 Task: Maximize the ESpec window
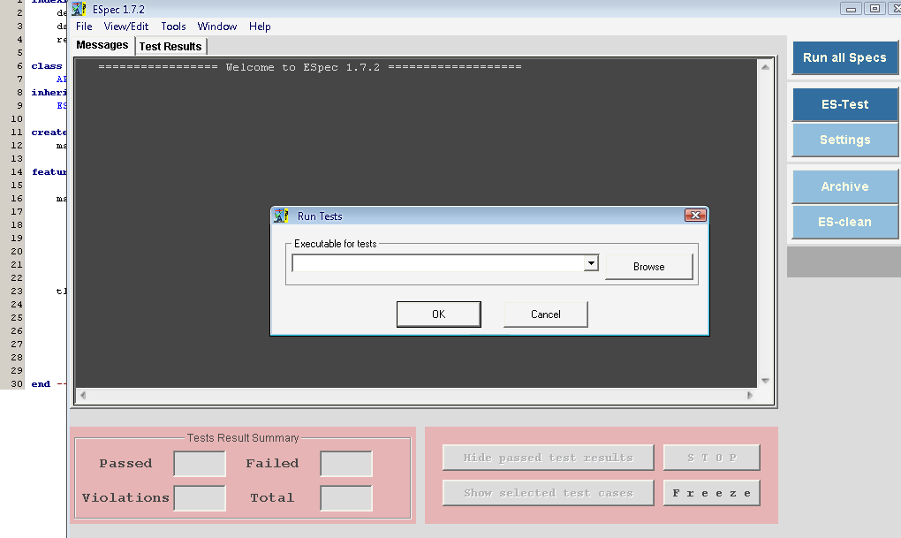tap(874, 9)
